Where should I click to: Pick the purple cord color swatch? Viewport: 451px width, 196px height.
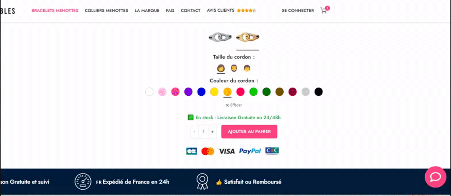[188, 92]
